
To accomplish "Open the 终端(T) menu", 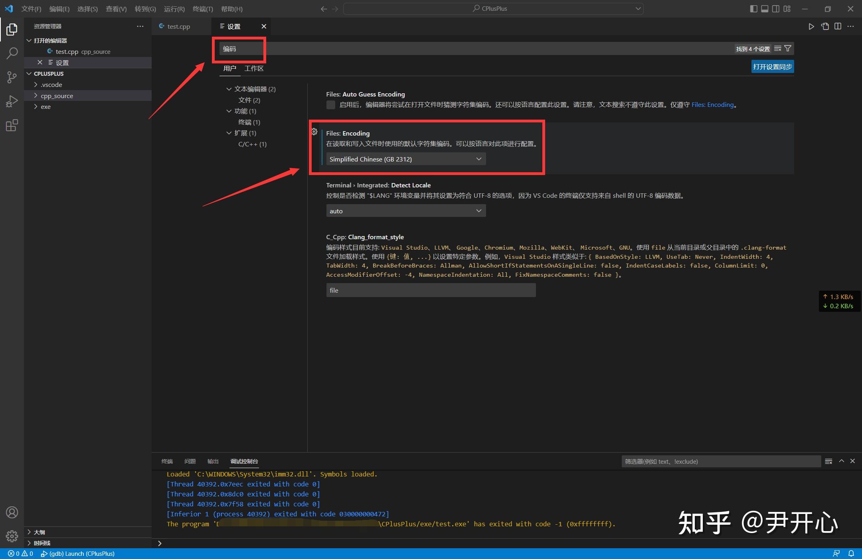I will (x=202, y=9).
